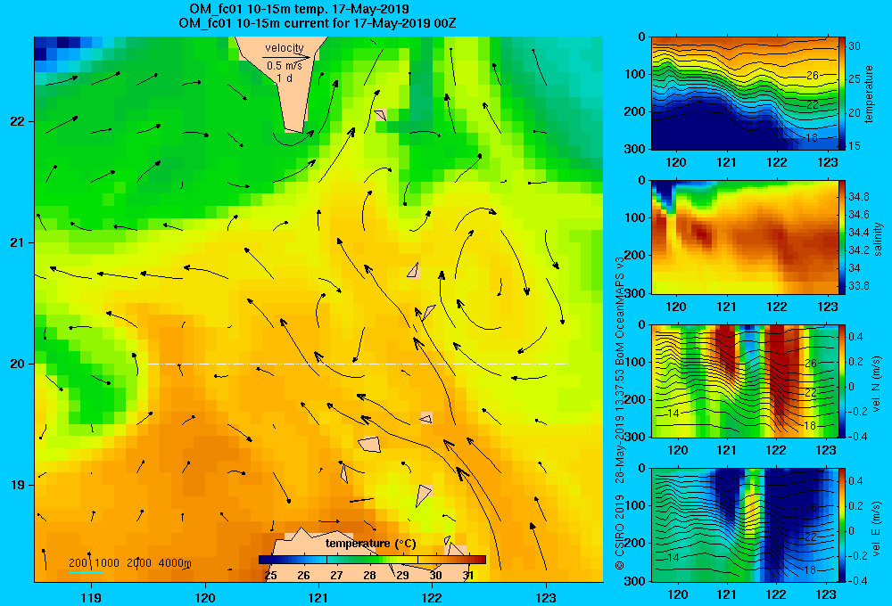Click latitude label "22" on the main map axis
892x606 pixels.
point(17,122)
